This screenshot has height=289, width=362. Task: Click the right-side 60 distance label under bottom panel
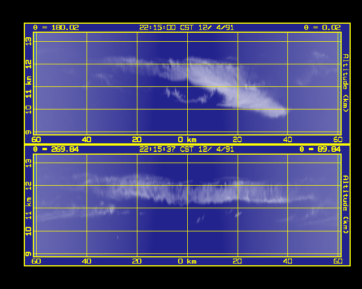click(x=338, y=261)
